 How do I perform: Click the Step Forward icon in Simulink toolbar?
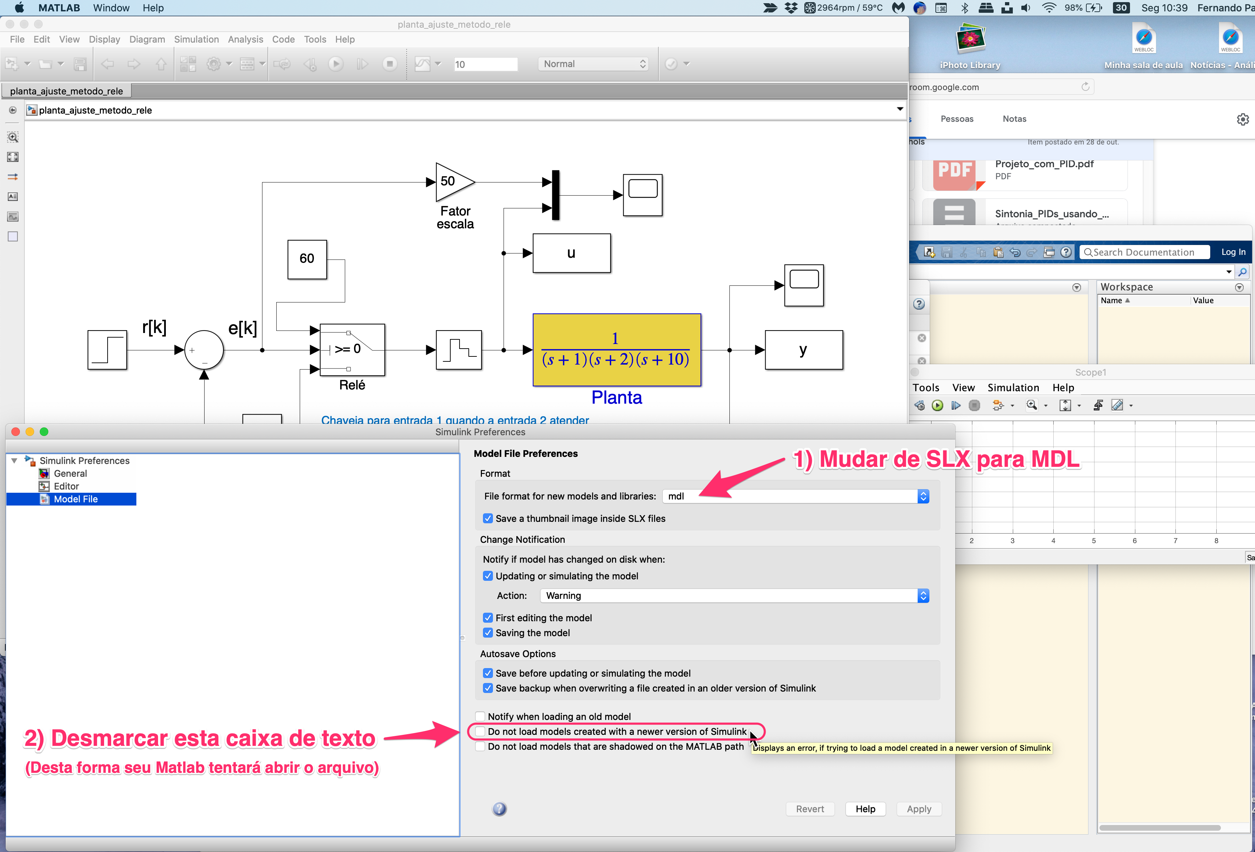[362, 64]
